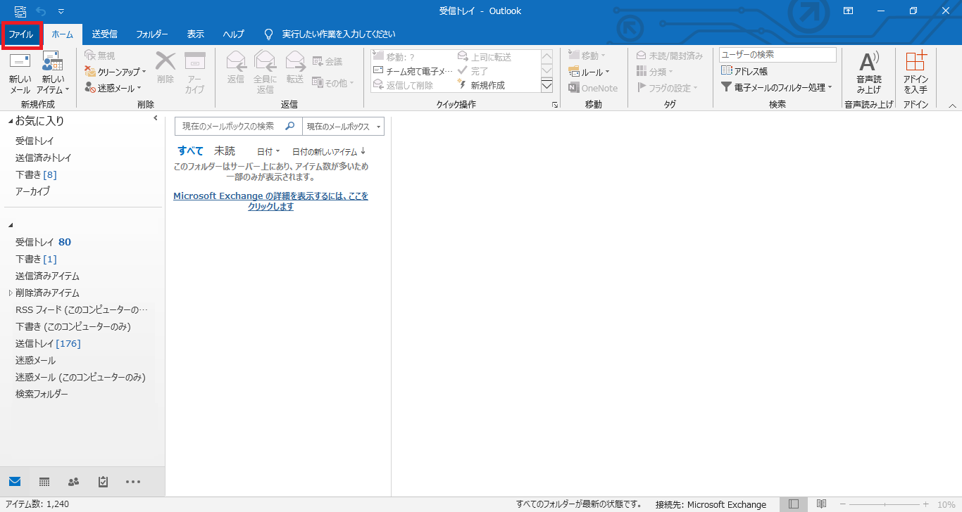Switch to the Help (ヘルプ) tab
962x512 pixels.
pyautogui.click(x=234, y=34)
